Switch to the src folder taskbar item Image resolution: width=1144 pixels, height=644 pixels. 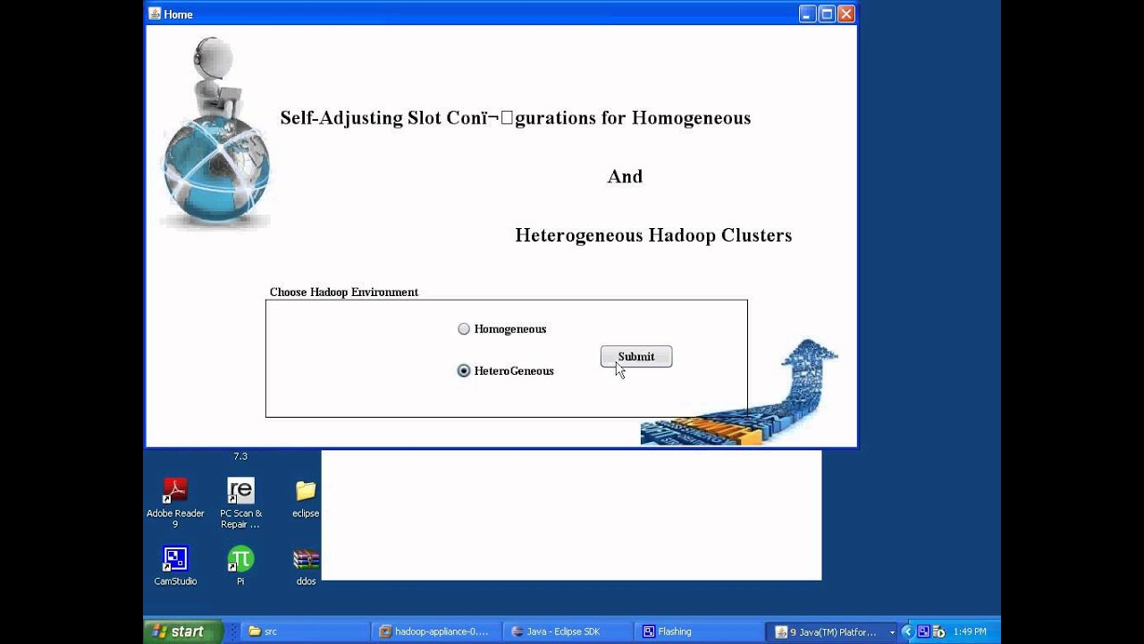click(x=305, y=631)
